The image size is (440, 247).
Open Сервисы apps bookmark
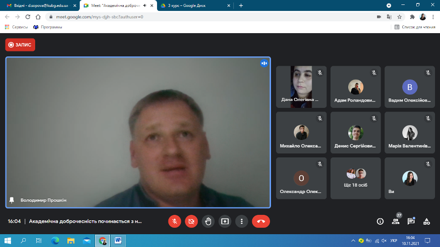coord(16,27)
